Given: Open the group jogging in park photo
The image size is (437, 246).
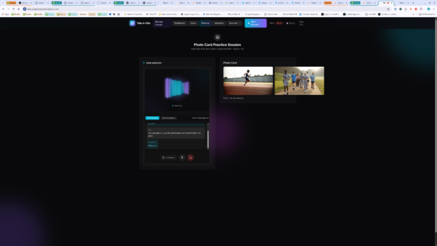Looking at the screenshot, I should [299, 81].
